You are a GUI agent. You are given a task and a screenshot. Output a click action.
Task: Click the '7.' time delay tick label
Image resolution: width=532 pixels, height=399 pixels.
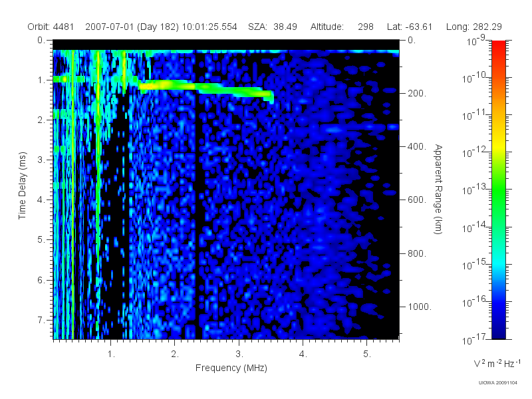coord(41,320)
